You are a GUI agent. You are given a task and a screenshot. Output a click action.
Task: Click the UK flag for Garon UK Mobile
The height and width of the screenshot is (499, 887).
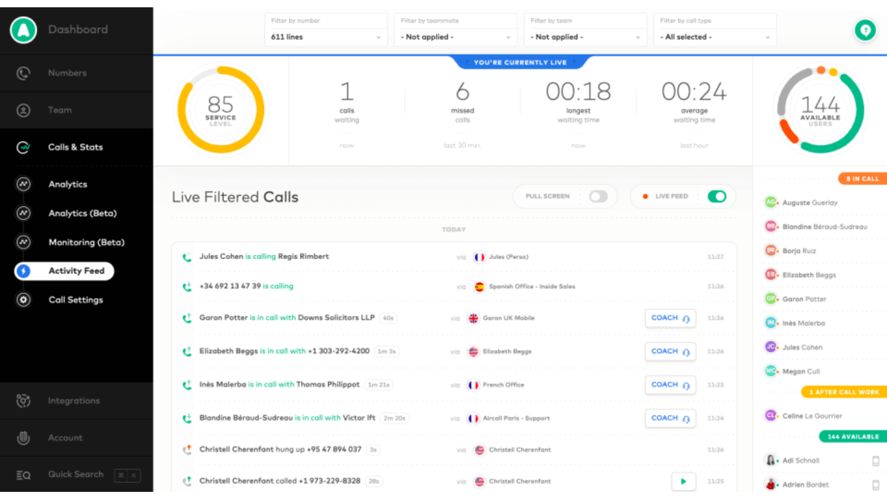(x=473, y=318)
